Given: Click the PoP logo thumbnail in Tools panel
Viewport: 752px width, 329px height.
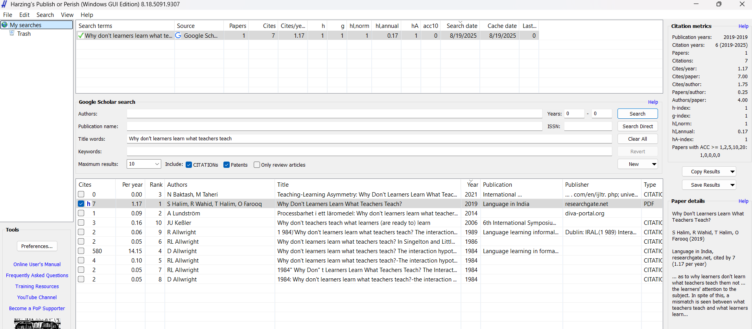Looking at the screenshot, I should click(x=37, y=324).
